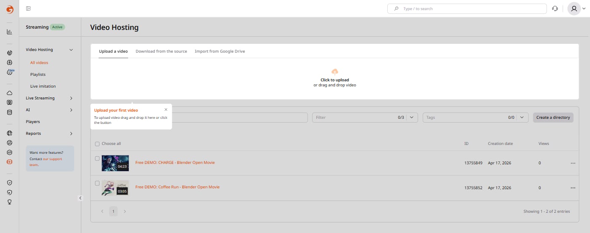The height and width of the screenshot is (233, 590).
Task: Open CHARGE video thumbnail
Action: 115,163
